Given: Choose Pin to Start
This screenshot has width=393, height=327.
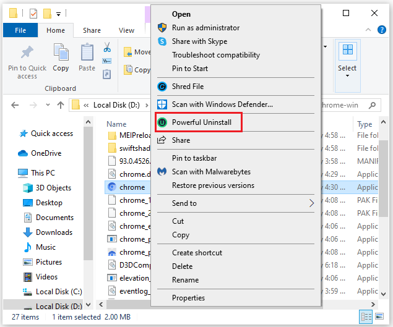Looking at the screenshot, I should coord(190,69).
